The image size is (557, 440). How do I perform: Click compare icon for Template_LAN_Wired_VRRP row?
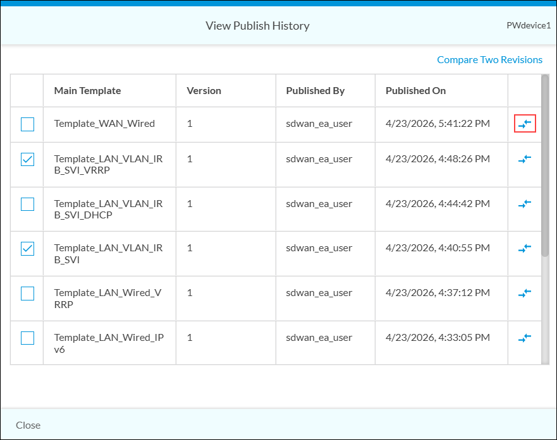pyautogui.click(x=525, y=293)
